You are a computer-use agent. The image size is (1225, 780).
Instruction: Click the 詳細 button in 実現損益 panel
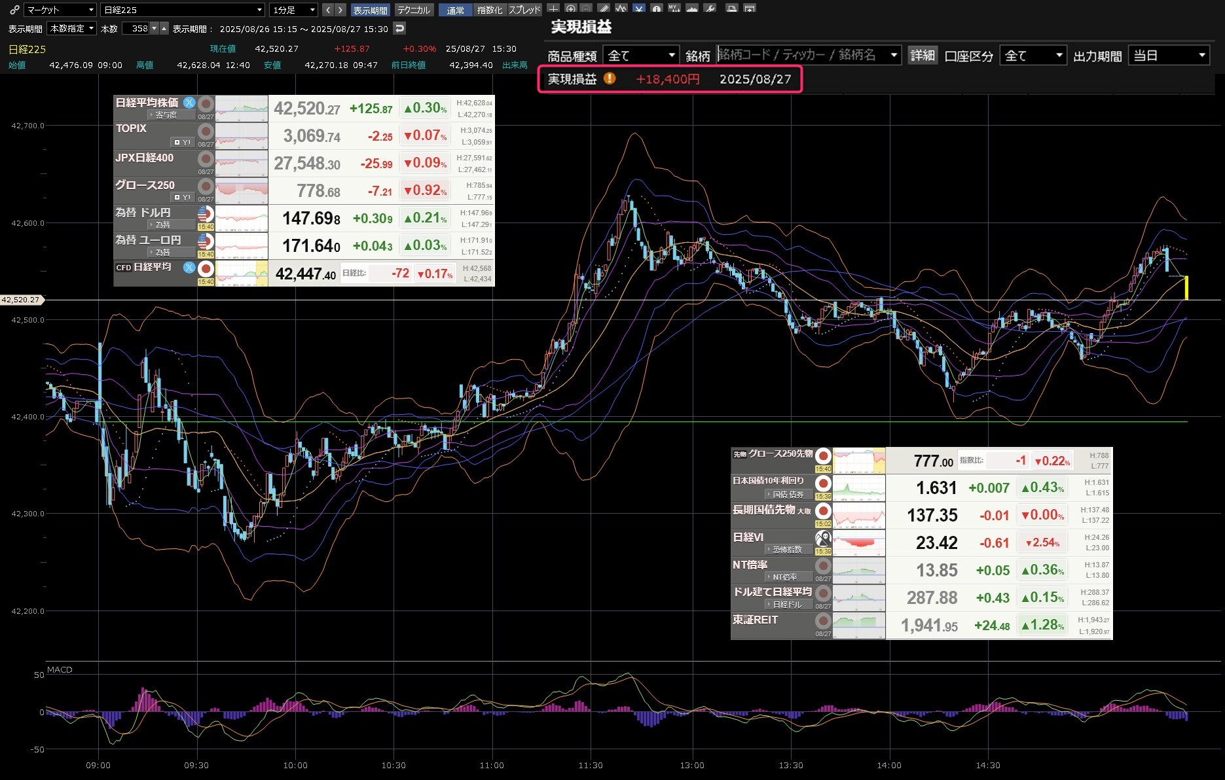(x=923, y=55)
